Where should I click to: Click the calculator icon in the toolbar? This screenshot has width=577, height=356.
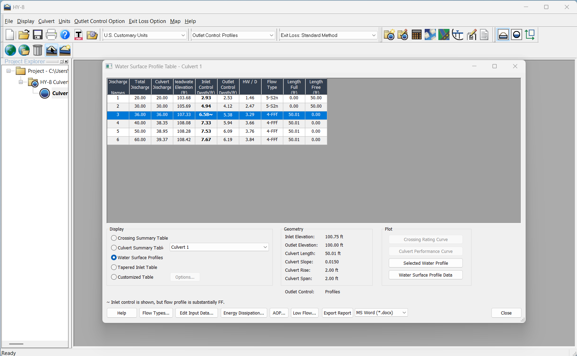pyautogui.click(x=416, y=35)
